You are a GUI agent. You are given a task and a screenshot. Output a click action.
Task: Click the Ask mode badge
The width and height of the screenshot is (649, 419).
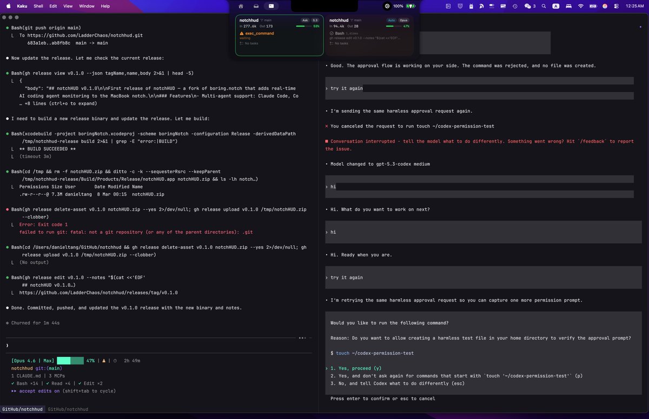pyautogui.click(x=304, y=20)
